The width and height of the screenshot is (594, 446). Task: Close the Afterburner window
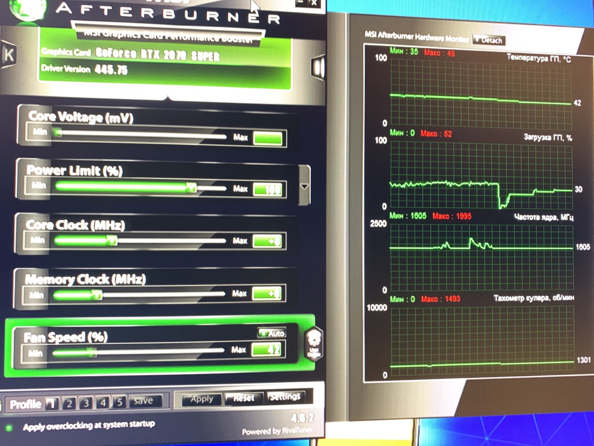pos(315,3)
